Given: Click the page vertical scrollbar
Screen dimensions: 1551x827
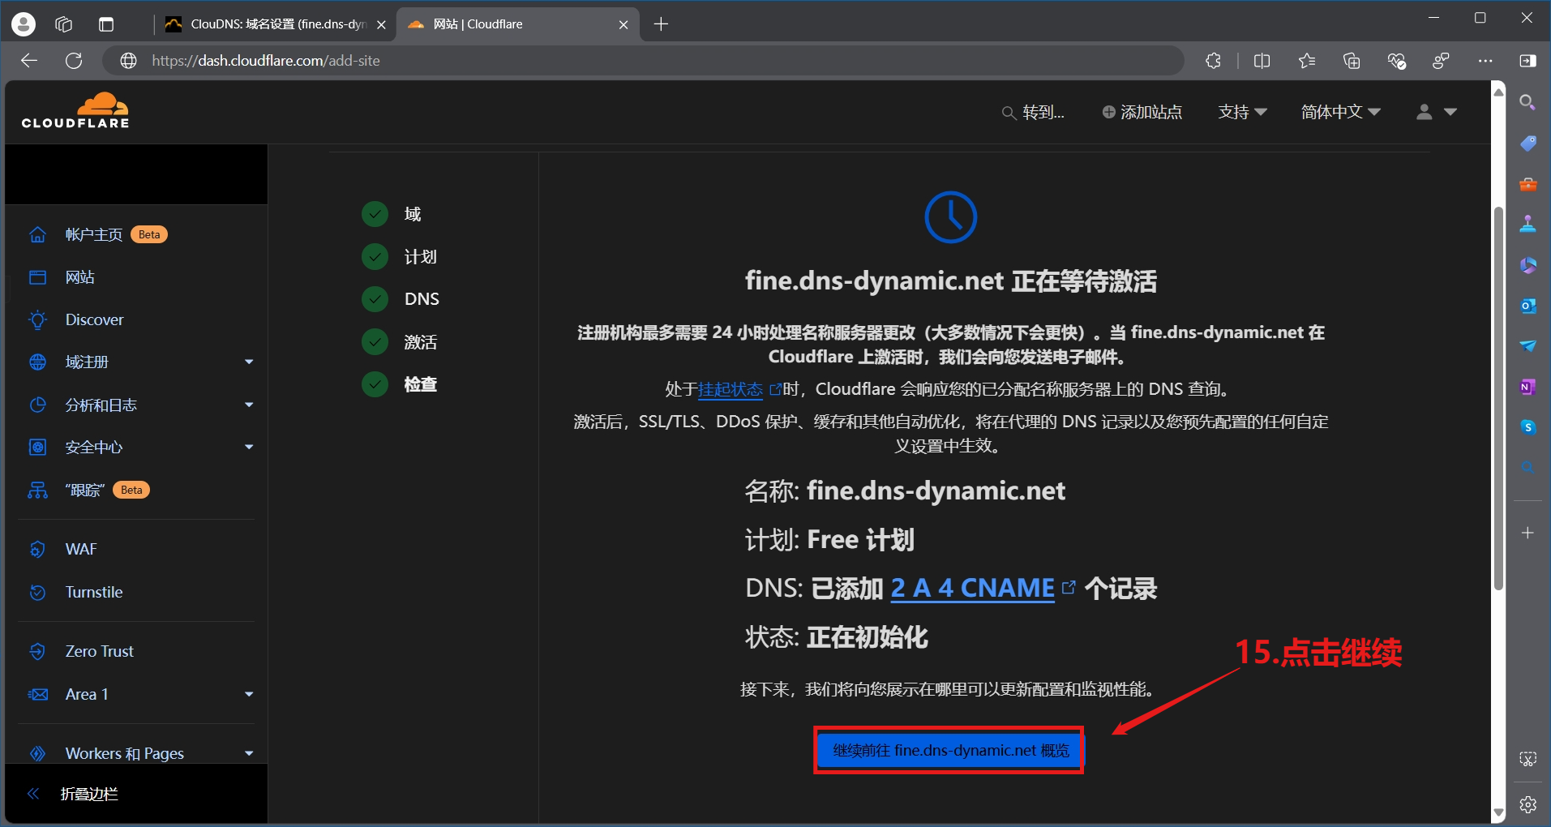Looking at the screenshot, I should tap(1498, 397).
